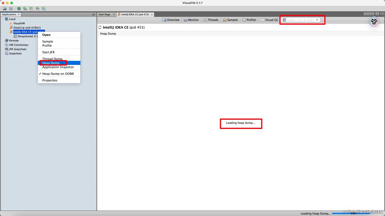
Task: Click the VM Coredumps icon
Action: pyautogui.click(x=7, y=45)
